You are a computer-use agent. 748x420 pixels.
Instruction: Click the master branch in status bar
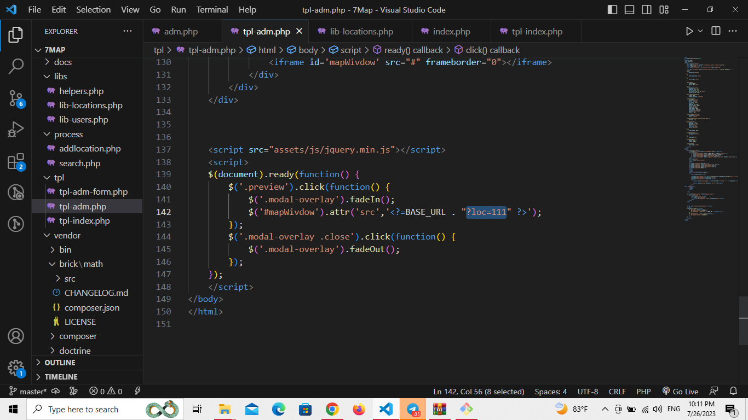[x=28, y=392]
